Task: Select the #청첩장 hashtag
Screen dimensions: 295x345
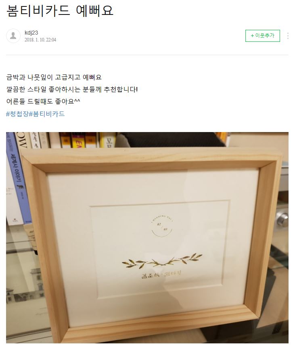Action: point(17,114)
